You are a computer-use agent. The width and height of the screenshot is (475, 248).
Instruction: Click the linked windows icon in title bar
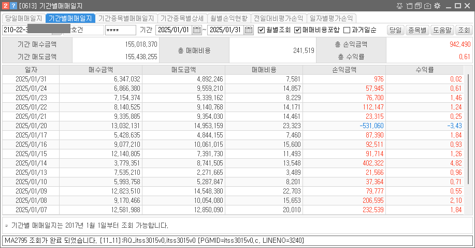[x=419, y=6]
